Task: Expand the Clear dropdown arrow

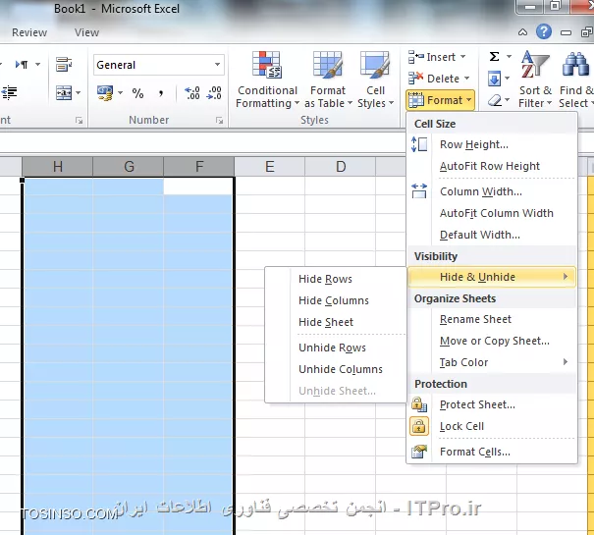Action: pyautogui.click(x=508, y=100)
